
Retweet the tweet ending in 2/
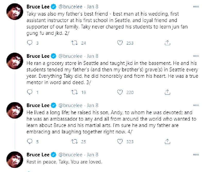(74, 43)
